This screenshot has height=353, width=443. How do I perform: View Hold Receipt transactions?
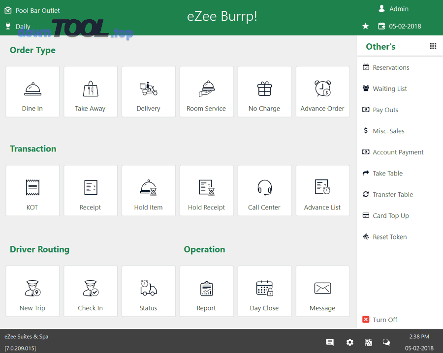click(207, 190)
